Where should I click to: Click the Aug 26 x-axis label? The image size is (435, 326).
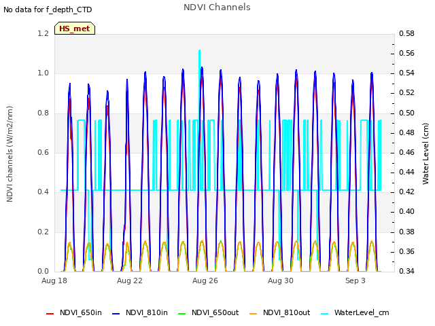[x=205, y=280]
